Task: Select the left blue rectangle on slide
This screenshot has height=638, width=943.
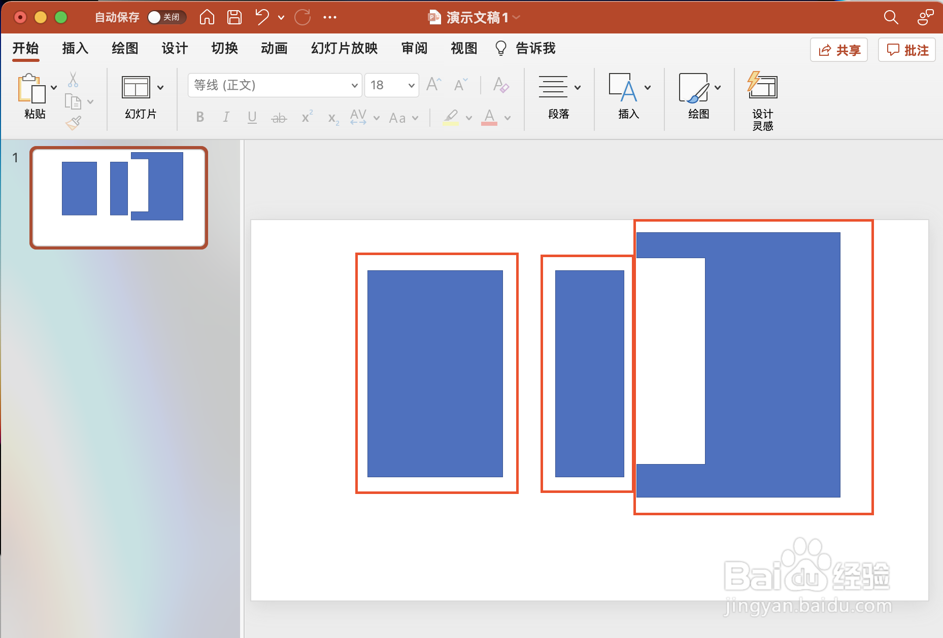Action: [435, 373]
